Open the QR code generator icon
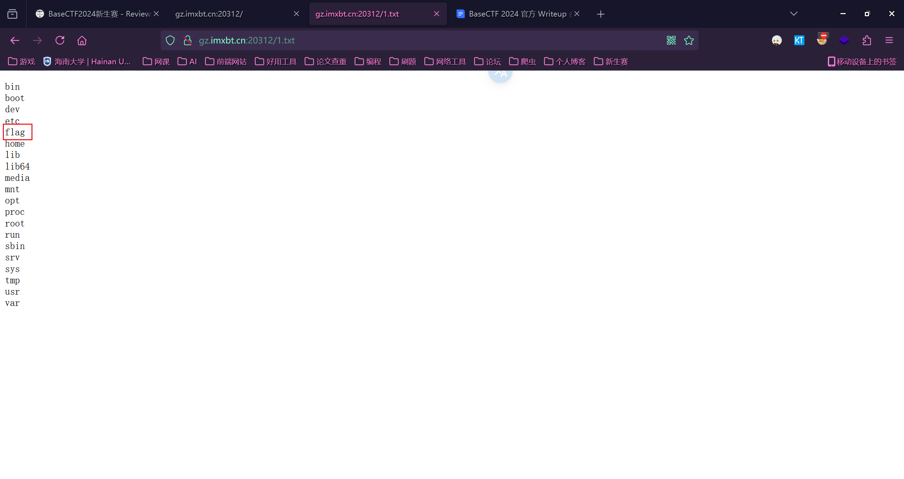 671,40
